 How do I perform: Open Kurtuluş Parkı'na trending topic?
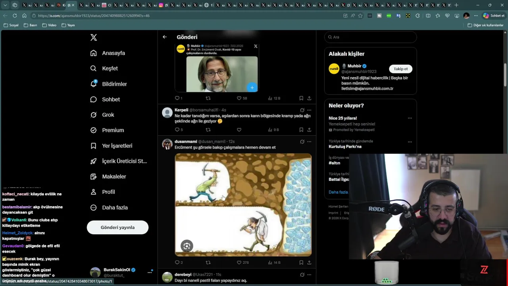[x=345, y=147]
